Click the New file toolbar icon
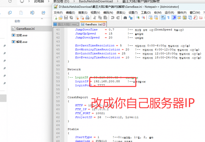205x142 pixels. click(x=56, y=18)
